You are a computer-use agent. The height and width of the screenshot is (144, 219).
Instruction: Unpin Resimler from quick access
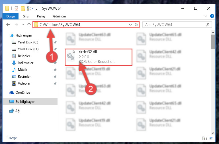55,77
